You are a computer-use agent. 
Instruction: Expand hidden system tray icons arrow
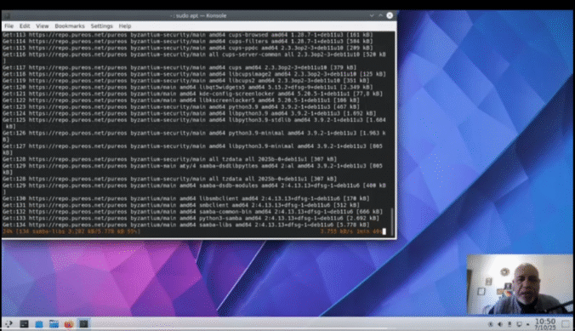[x=527, y=324]
